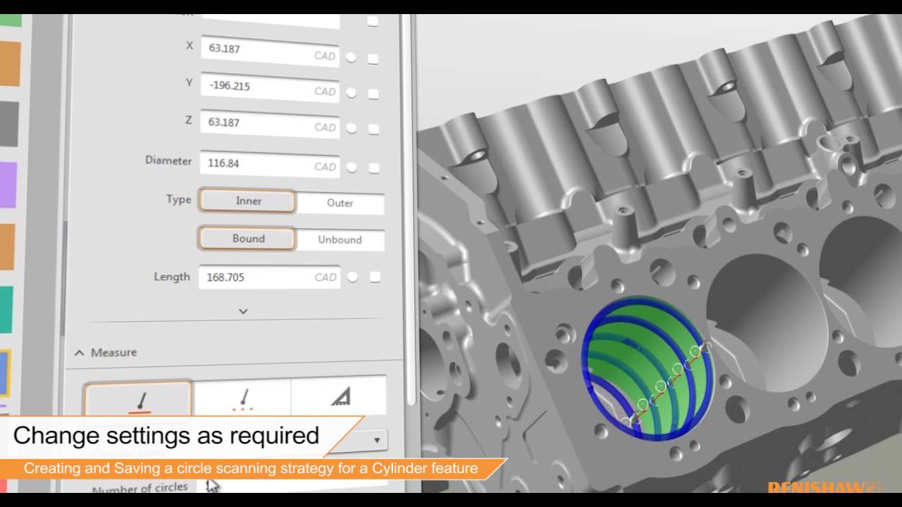
Task: Select the radio button in the Diameter row
Action: [352, 168]
